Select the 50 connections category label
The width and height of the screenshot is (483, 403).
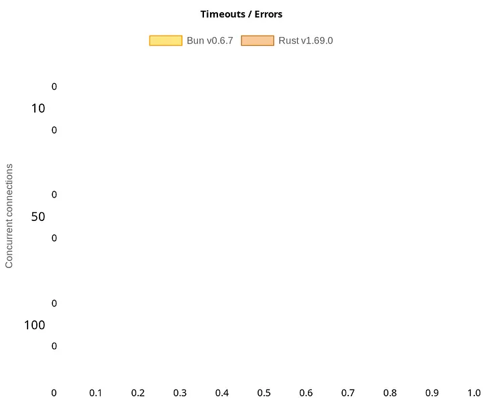[38, 217]
